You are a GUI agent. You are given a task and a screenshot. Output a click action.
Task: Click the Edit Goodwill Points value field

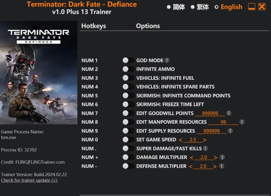click(x=210, y=114)
